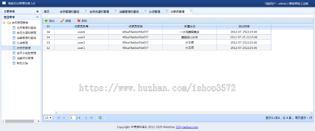Click the page number input field
This screenshot has width=315, height=131.
pyautogui.click(x=73, y=118)
